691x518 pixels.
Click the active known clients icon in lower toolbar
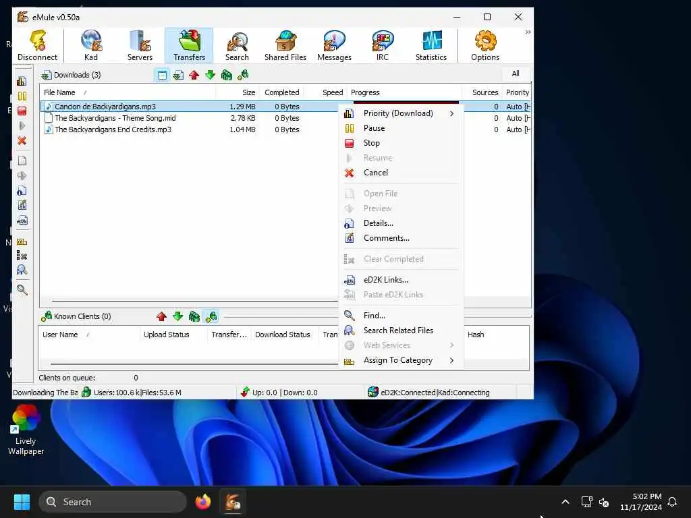[x=211, y=317]
